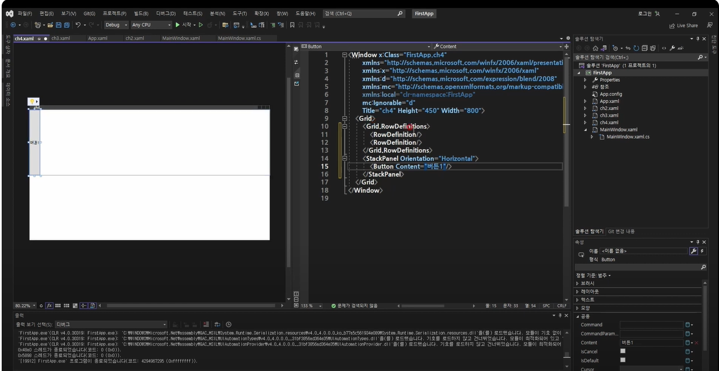Open the Button element dropdown above XAML editor
The height and width of the screenshot is (371, 719).
[x=365, y=47]
